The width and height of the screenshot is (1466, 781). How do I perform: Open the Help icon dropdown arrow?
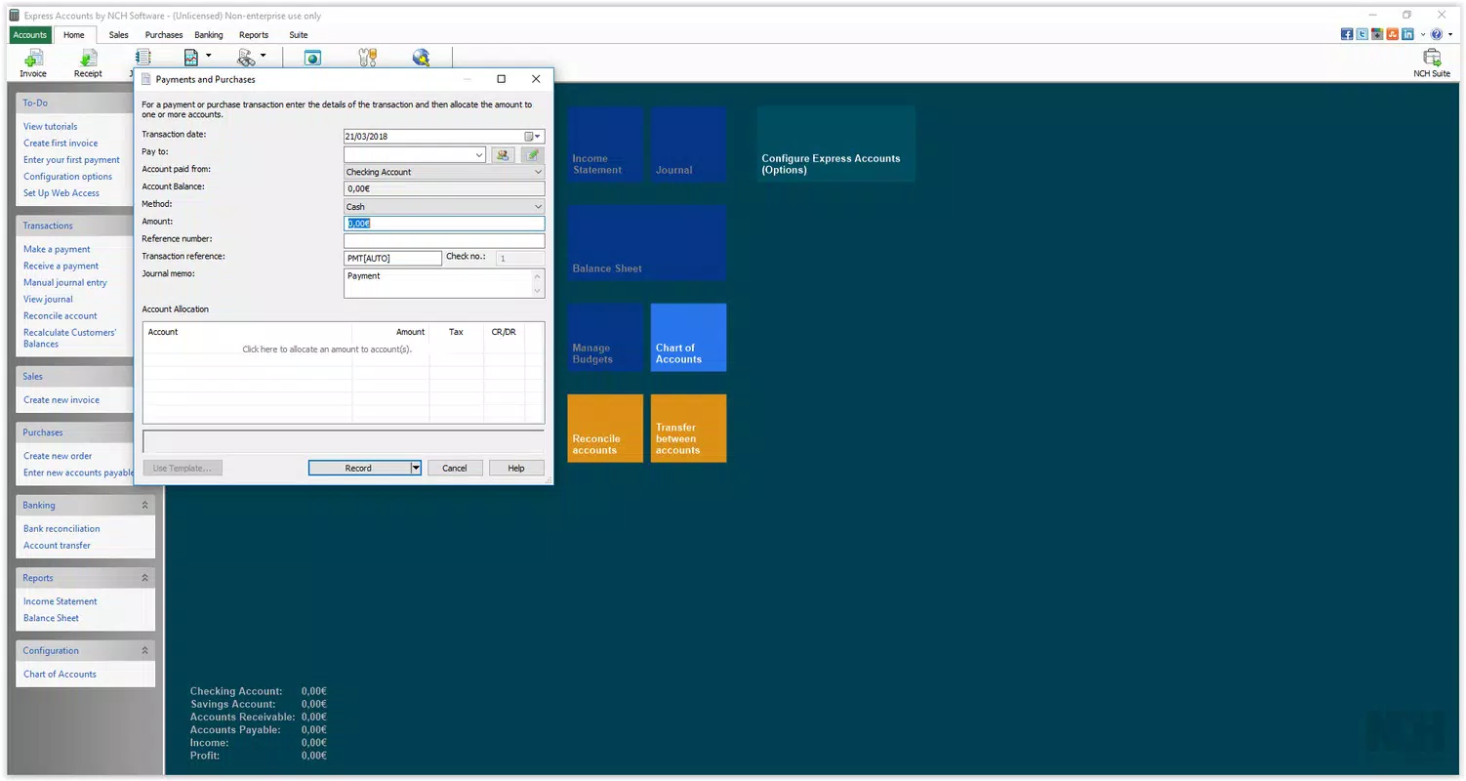[x=1450, y=34]
